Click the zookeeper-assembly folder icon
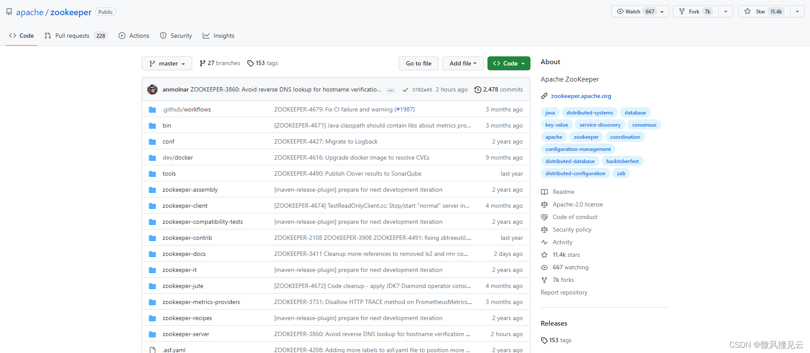This screenshot has width=810, height=353. point(152,190)
